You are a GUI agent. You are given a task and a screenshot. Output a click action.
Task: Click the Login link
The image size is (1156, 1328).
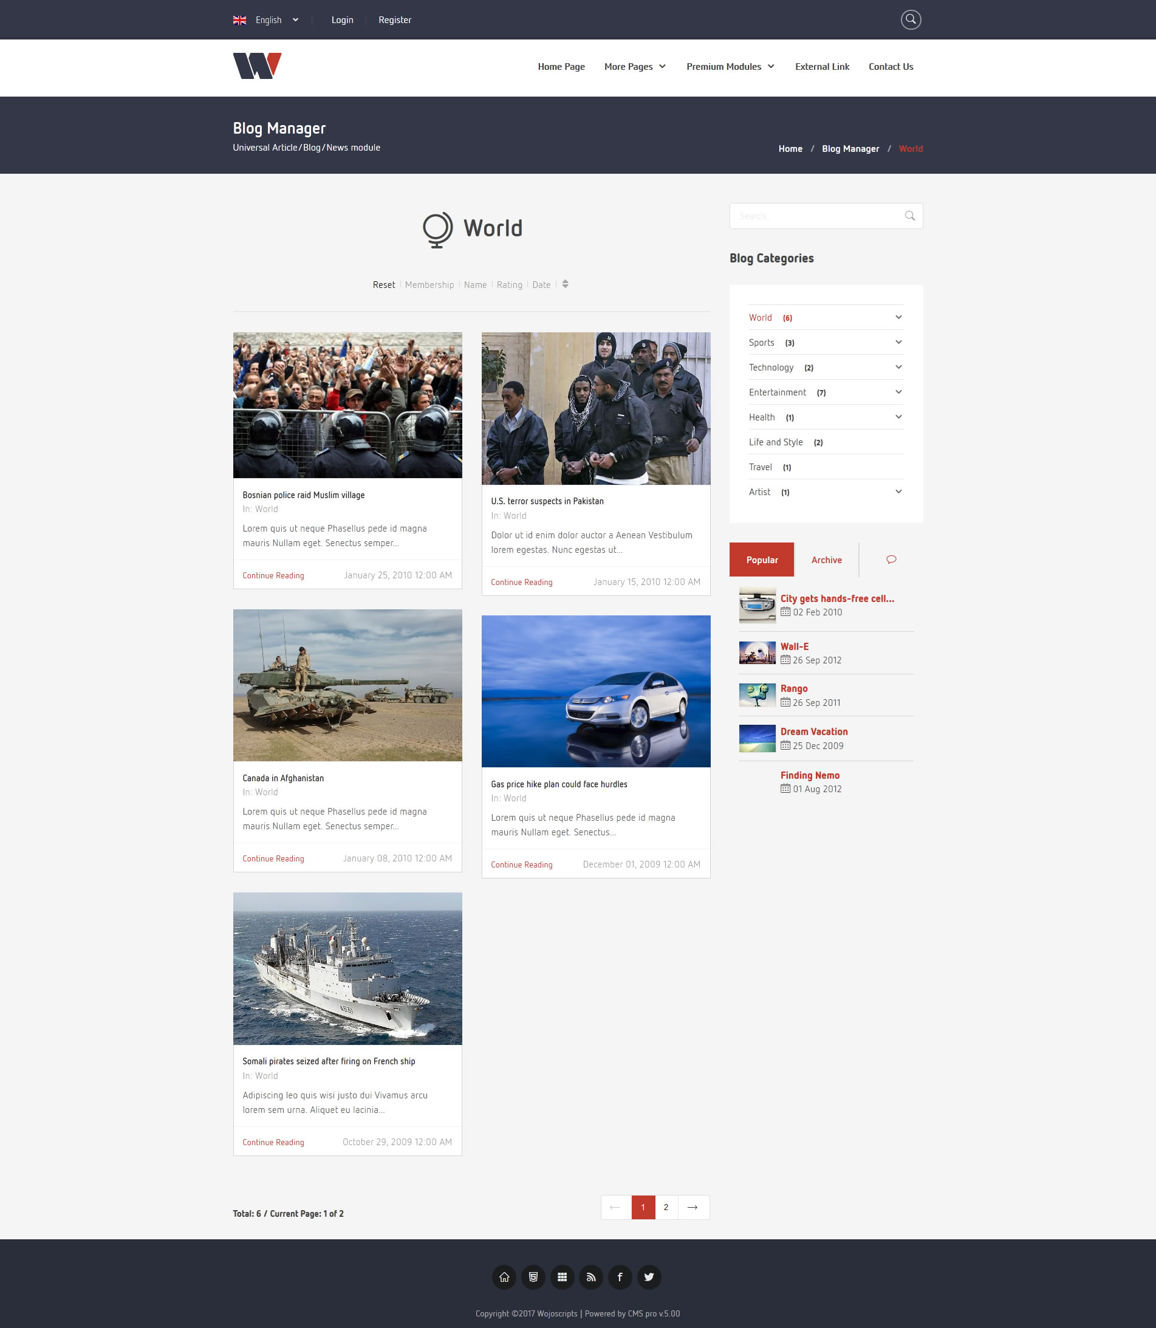(342, 20)
